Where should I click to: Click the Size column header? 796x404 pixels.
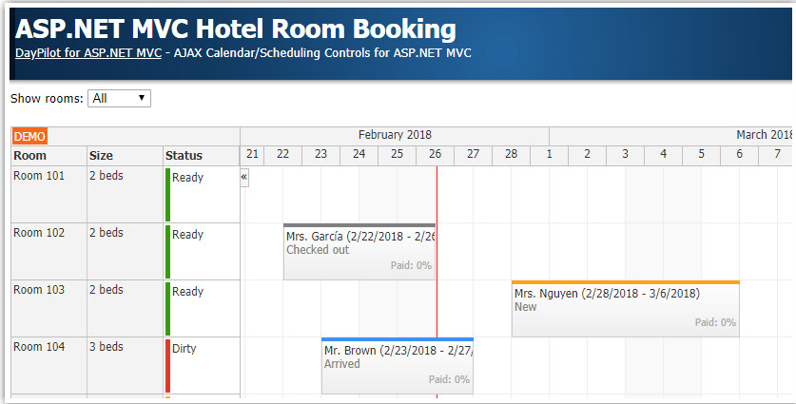pyautogui.click(x=125, y=156)
